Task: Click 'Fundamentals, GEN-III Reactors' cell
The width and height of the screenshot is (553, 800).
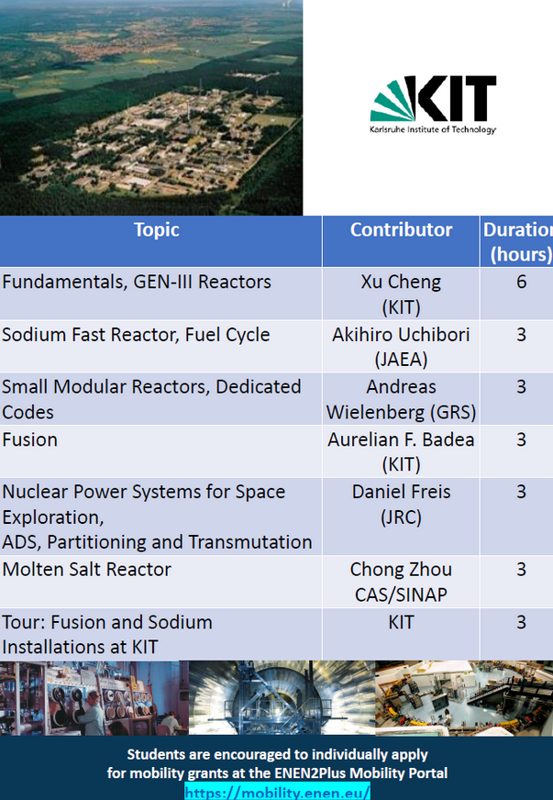Action: (x=160, y=294)
